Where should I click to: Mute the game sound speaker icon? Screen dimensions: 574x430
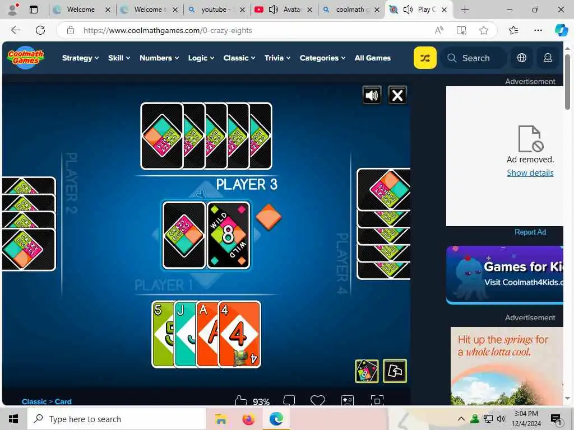coord(372,95)
